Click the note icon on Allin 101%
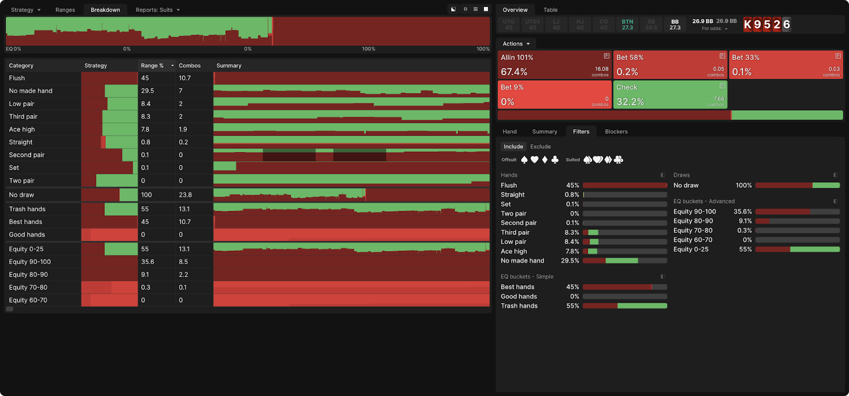This screenshot has height=396, width=849. pyautogui.click(x=607, y=56)
